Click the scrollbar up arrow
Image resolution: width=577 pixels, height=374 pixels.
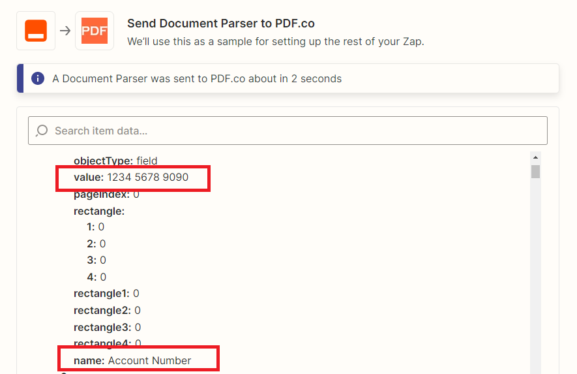pos(535,157)
